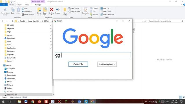Viewport: 185px width, 104px height.
Task: Create a New folder from ribbon
Action: (x=65, y=12)
